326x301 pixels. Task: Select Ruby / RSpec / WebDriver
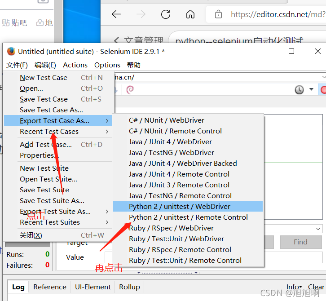pyautogui.click(x=188, y=228)
